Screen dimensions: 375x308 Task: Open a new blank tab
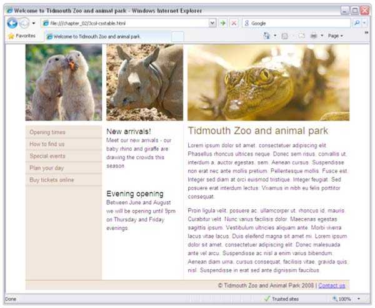click(177, 37)
